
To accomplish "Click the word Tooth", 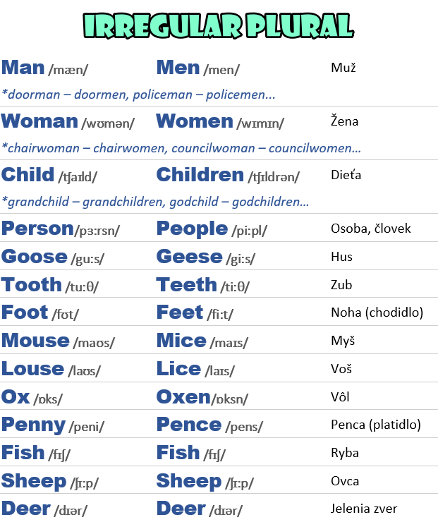I will click(x=32, y=285).
